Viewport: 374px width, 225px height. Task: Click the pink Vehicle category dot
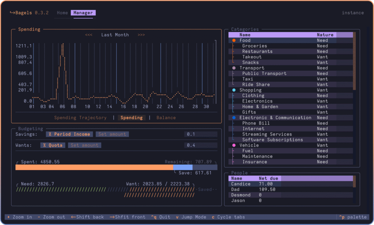coord(234,145)
